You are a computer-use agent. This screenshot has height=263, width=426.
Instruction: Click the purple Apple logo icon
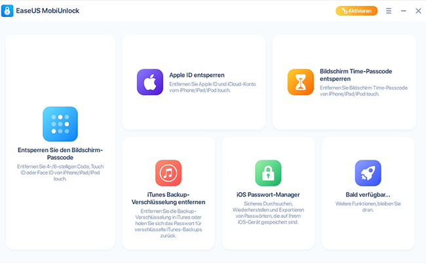coord(150,82)
